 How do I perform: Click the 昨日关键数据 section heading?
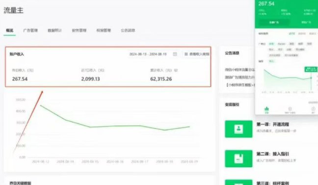(x=20, y=183)
